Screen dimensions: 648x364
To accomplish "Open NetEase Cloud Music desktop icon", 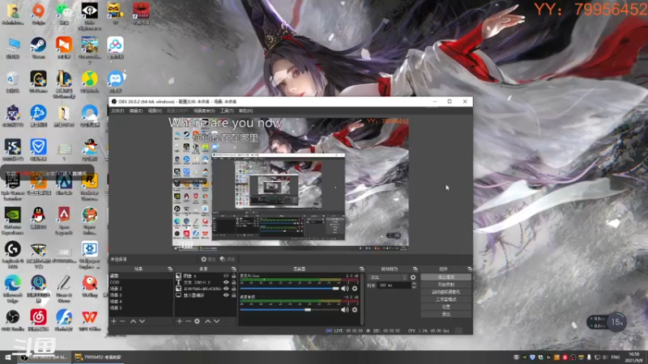I will (x=38, y=320).
